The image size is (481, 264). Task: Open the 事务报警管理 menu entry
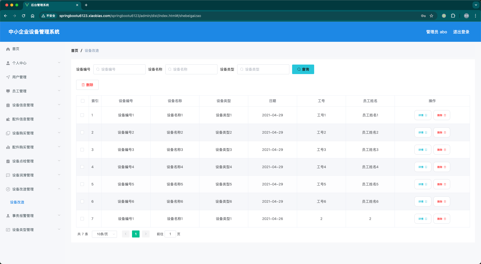coord(33,216)
